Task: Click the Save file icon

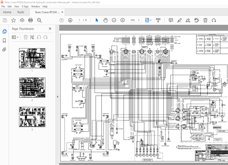Action: click(x=5, y=20)
